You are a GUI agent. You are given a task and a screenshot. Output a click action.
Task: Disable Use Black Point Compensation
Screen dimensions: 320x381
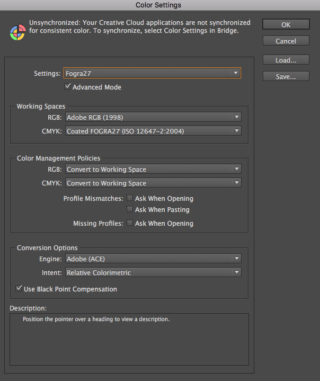(x=20, y=289)
